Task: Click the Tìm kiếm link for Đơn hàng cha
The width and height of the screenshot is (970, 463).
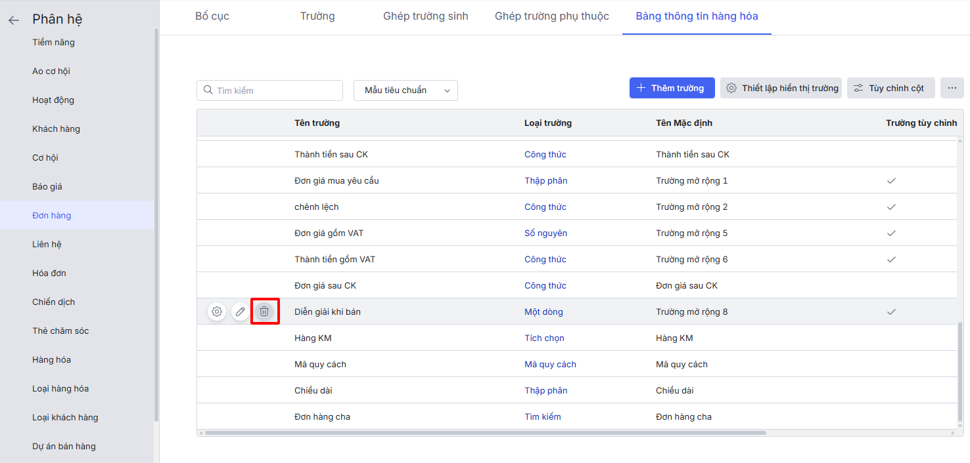Action: click(542, 416)
